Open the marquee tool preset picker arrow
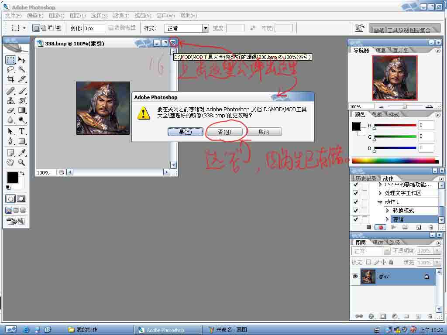The width and height of the screenshot is (447, 335). [x=24, y=28]
